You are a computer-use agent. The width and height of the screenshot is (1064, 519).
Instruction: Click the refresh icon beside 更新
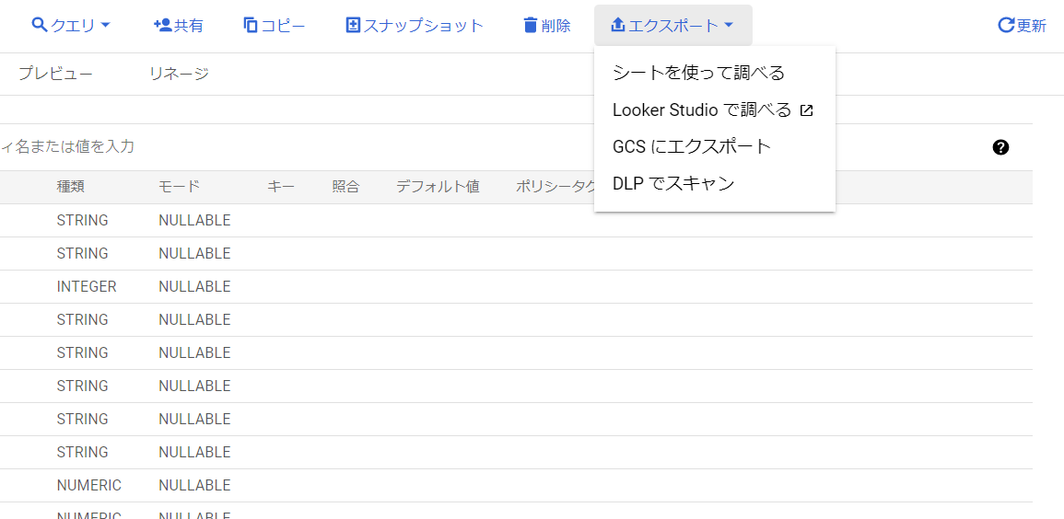pyautogui.click(x=1006, y=26)
